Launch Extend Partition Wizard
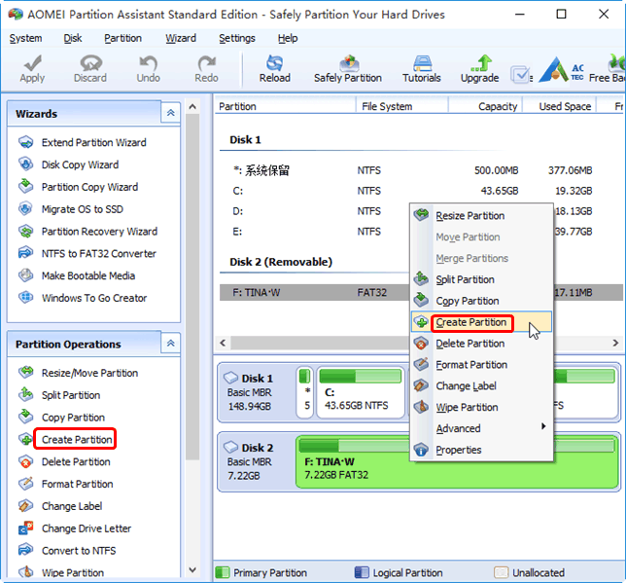 coord(83,142)
